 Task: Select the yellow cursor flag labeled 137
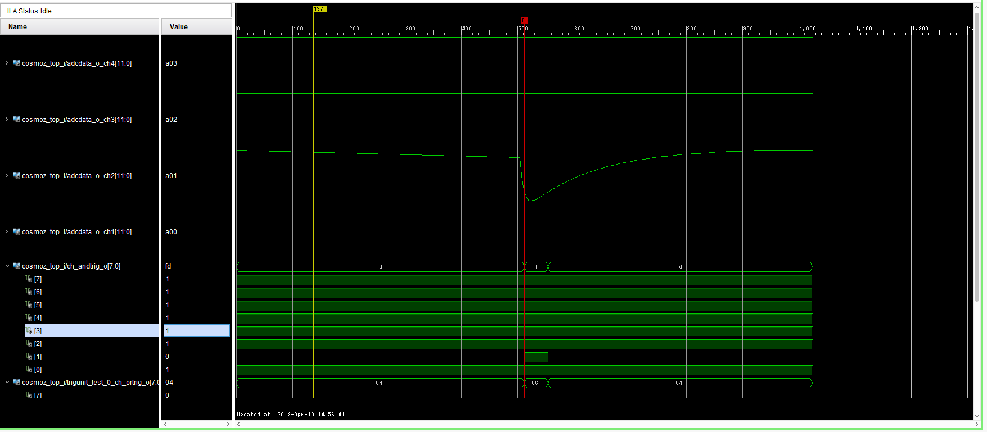(319, 9)
